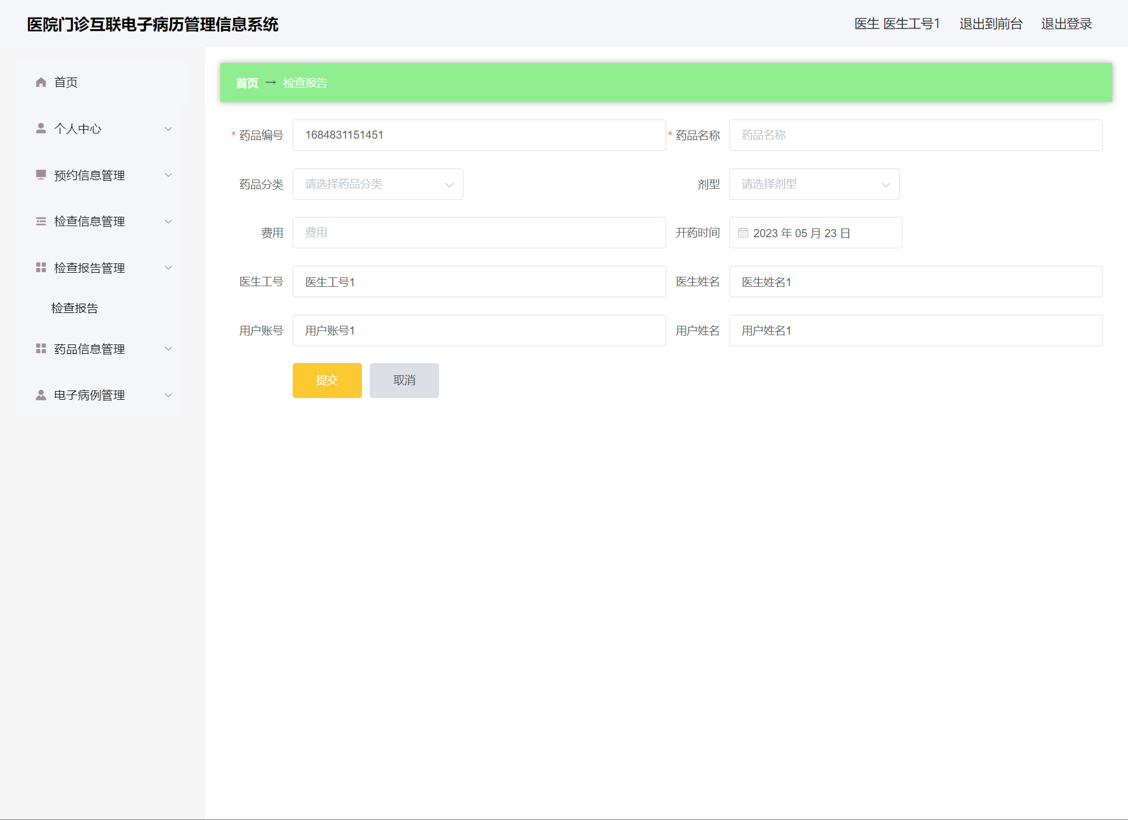The height and width of the screenshot is (820, 1128).
Task: Click the yellow 提交 button
Action: [x=327, y=381]
